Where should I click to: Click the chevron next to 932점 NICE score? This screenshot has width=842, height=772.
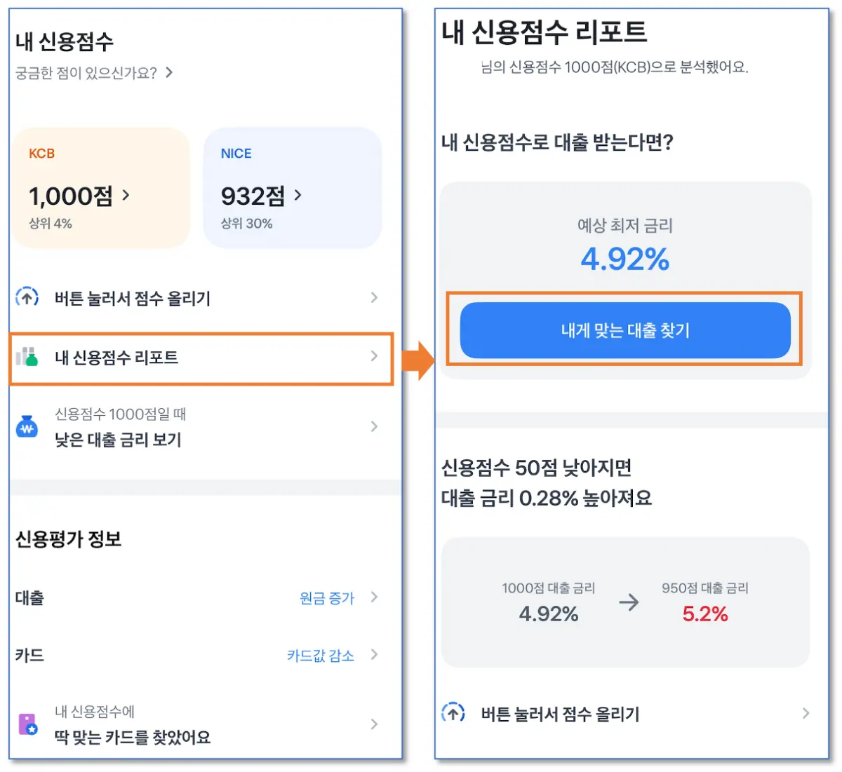pyautogui.click(x=298, y=195)
